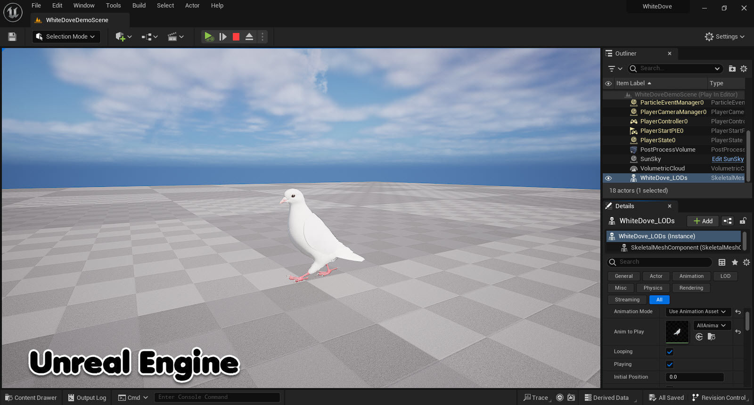
Task: Toggle the Details panel lock icon
Action: pyautogui.click(x=743, y=221)
